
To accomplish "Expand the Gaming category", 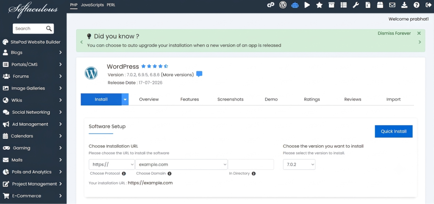I will [x=33, y=148].
